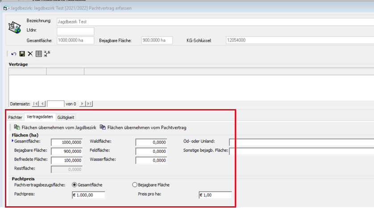Open the Gültigkeit tab
The width and height of the screenshot is (374, 208).
coord(66,117)
